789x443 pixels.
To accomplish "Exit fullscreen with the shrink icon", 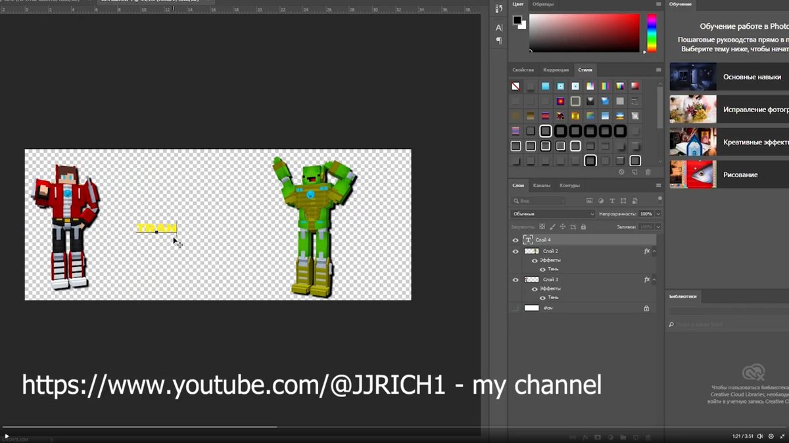I will (x=782, y=436).
